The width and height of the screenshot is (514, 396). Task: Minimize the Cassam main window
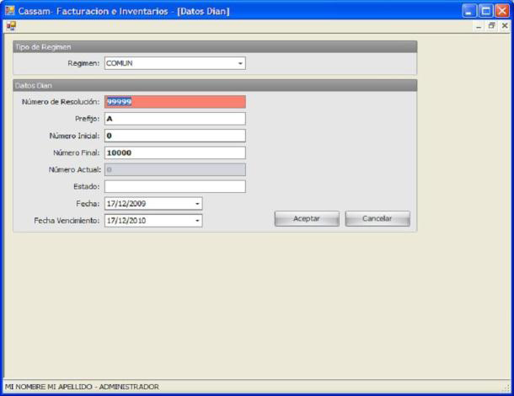470,11
